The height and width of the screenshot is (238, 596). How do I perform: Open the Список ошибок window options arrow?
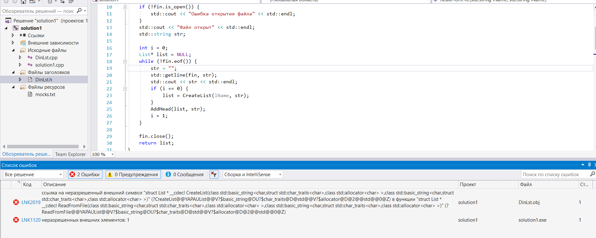(x=583, y=165)
